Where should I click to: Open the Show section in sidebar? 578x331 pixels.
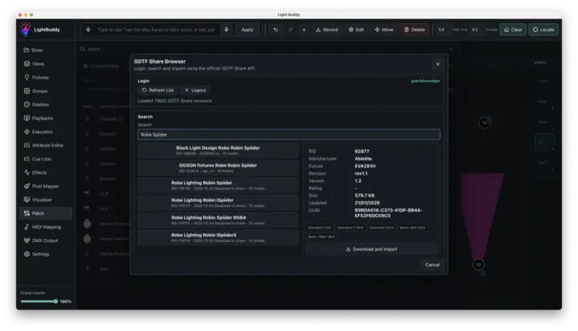[46, 50]
